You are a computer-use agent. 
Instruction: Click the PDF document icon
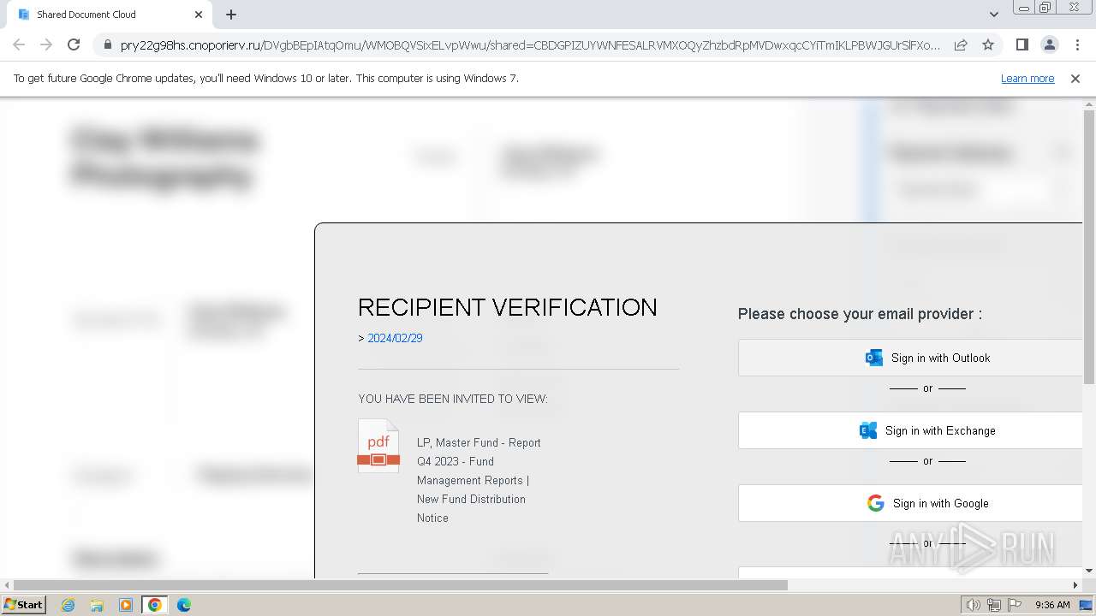coord(378,446)
